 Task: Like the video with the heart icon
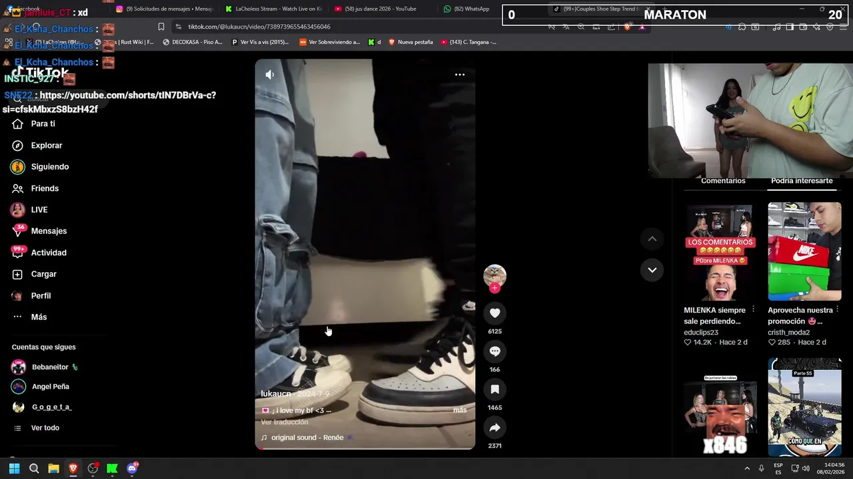click(x=494, y=313)
